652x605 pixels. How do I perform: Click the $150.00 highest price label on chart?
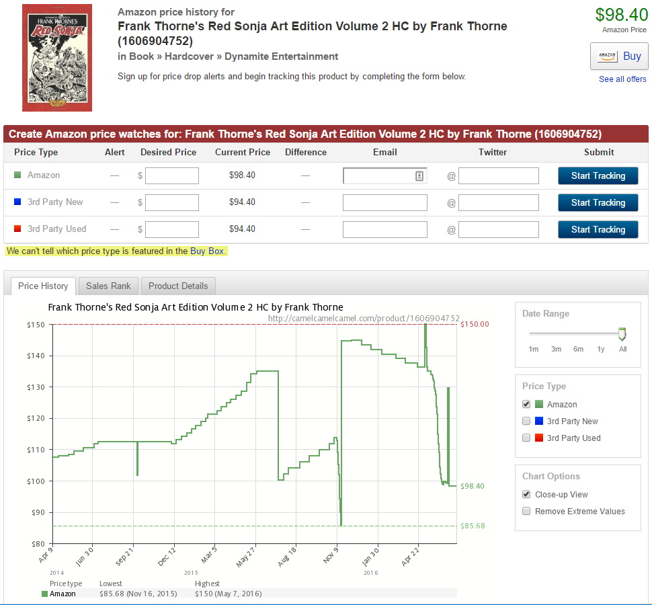[x=475, y=324]
